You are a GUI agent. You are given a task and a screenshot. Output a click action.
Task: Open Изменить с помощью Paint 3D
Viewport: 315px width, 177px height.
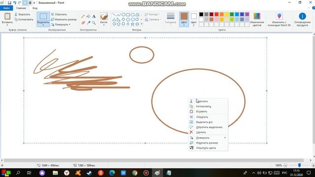click(279, 19)
